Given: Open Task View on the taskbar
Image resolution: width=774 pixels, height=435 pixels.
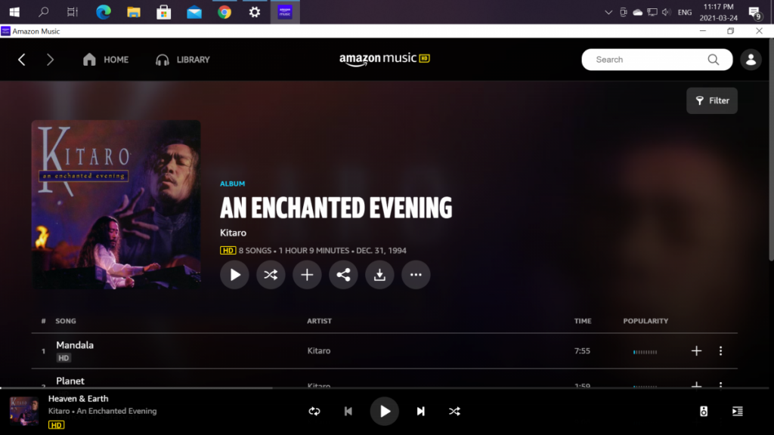Looking at the screenshot, I should pyautogui.click(x=73, y=12).
